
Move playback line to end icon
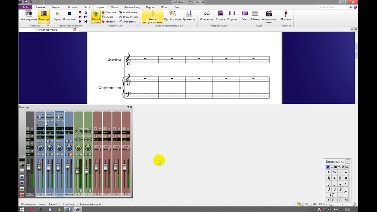click(x=86, y=21)
